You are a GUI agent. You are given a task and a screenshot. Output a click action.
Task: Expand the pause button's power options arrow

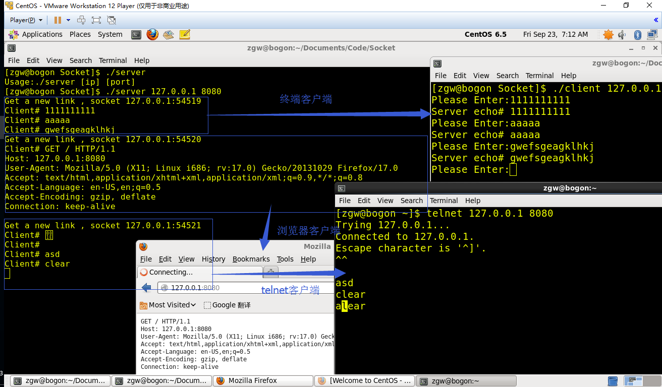coord(68,20)
